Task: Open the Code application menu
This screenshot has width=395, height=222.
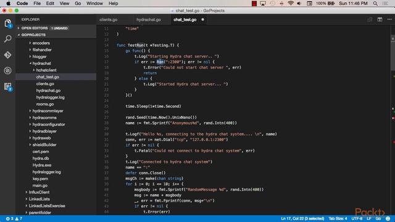Action: [x=22, y=4]
